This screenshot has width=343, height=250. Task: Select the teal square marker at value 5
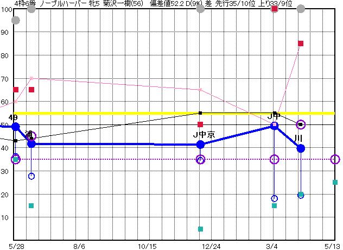(x=200, y=229)
